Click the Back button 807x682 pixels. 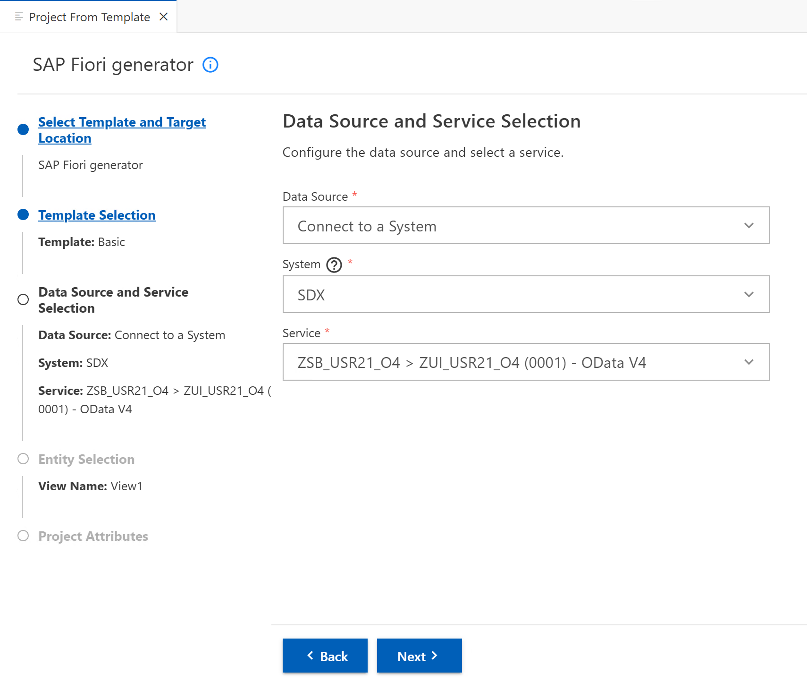pyautogui.click(x=325, y=656)
